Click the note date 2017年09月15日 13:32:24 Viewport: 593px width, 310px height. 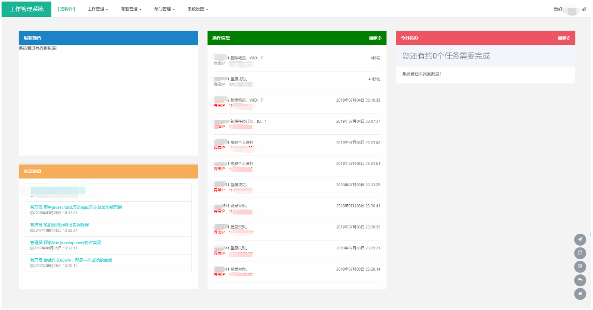point(54,231)
